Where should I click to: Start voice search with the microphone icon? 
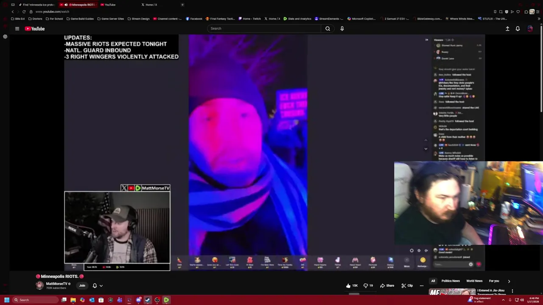pyautogui.click(x=342, y=28)
